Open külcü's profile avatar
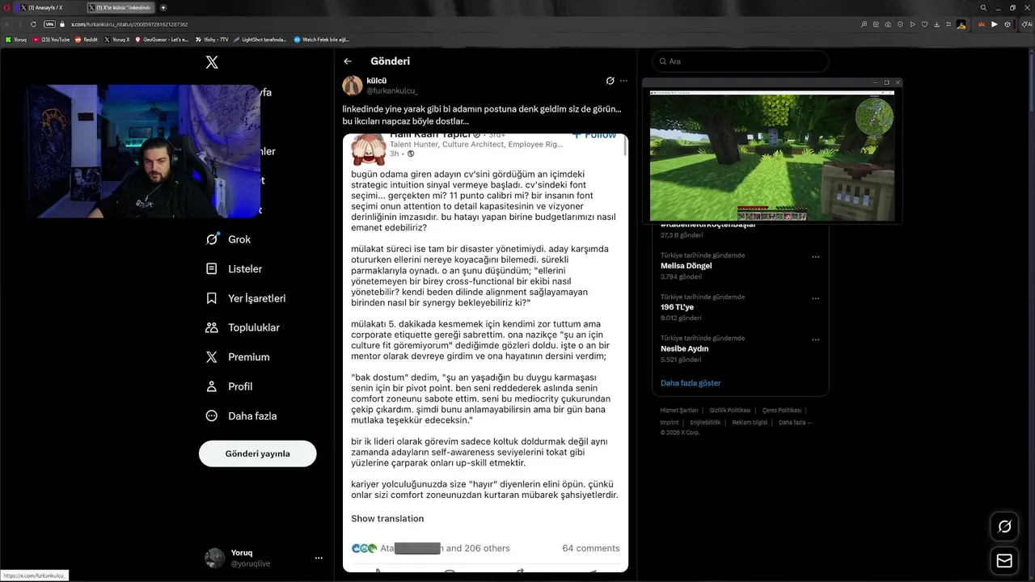The width and height of the screenshot is (1035, 582). (353, 86)
